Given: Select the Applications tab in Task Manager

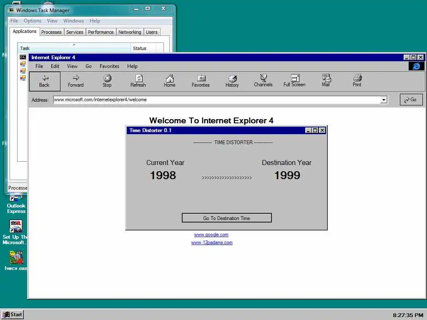Looking at the screenshot, I should 25,31.
